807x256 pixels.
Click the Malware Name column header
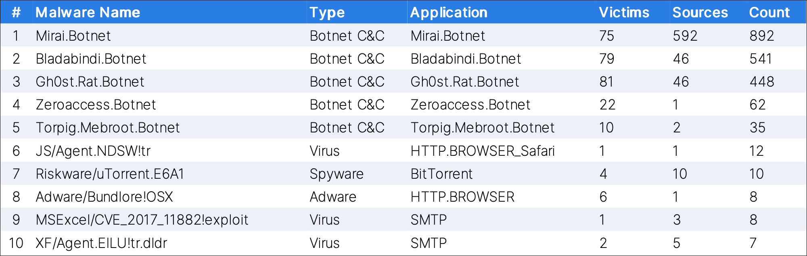point(88,12)
